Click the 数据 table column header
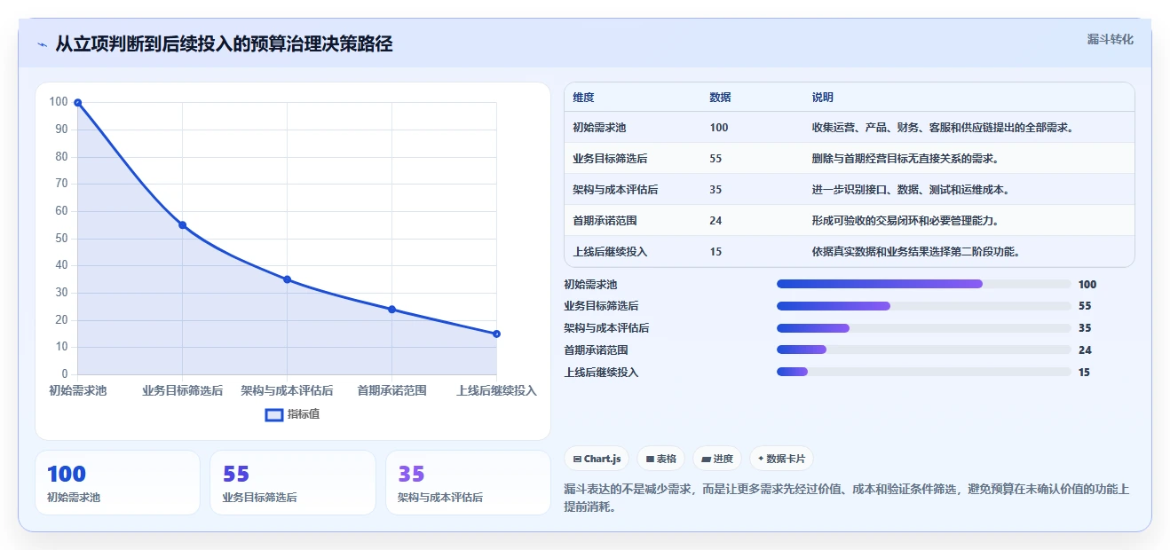Screen dimensions: 1170x550 click(x=721, y=98)
